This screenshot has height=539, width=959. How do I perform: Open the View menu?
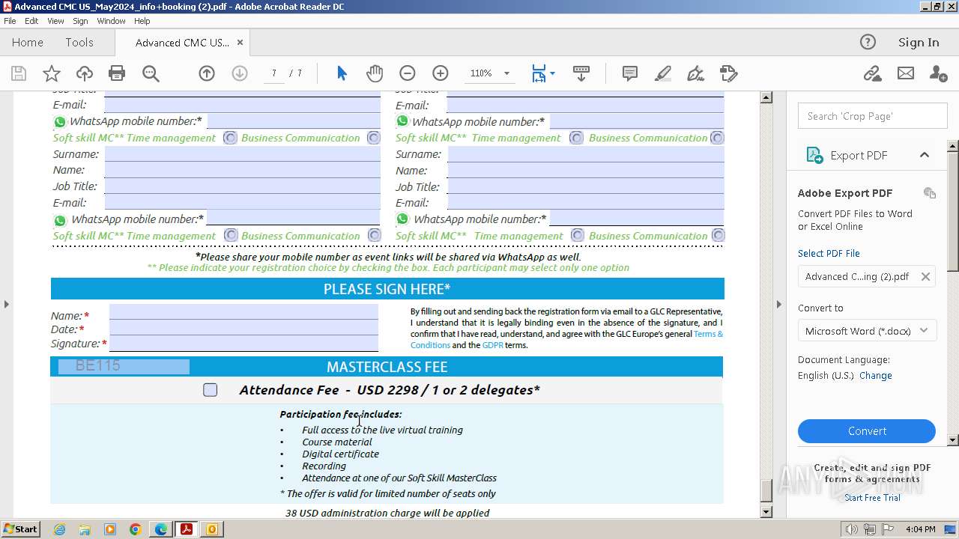click(x=55, y=21)
